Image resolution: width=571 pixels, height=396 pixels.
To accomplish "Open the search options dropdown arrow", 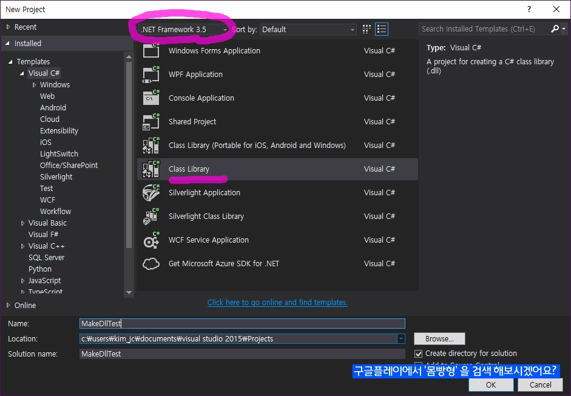I will (564, 29).
